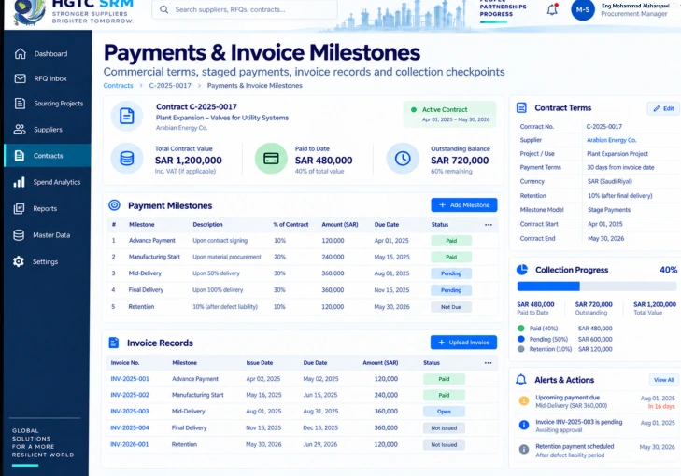Click the 'In 16 days' alert text
Screen dimensions: 681x476
(x=661, y=407)
